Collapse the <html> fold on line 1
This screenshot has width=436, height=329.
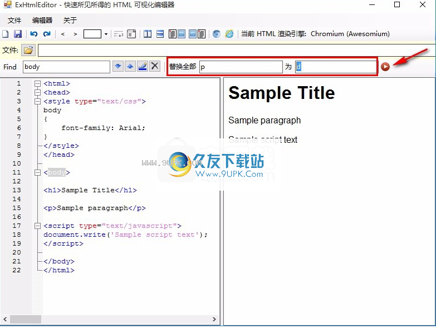click(x=37, y=83)
